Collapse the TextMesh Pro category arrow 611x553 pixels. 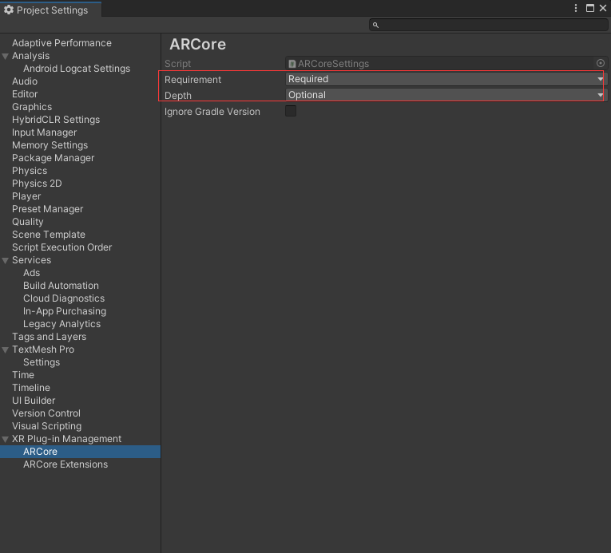pos(6,350)
